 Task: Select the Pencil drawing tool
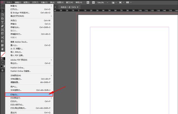coord(3,26)
